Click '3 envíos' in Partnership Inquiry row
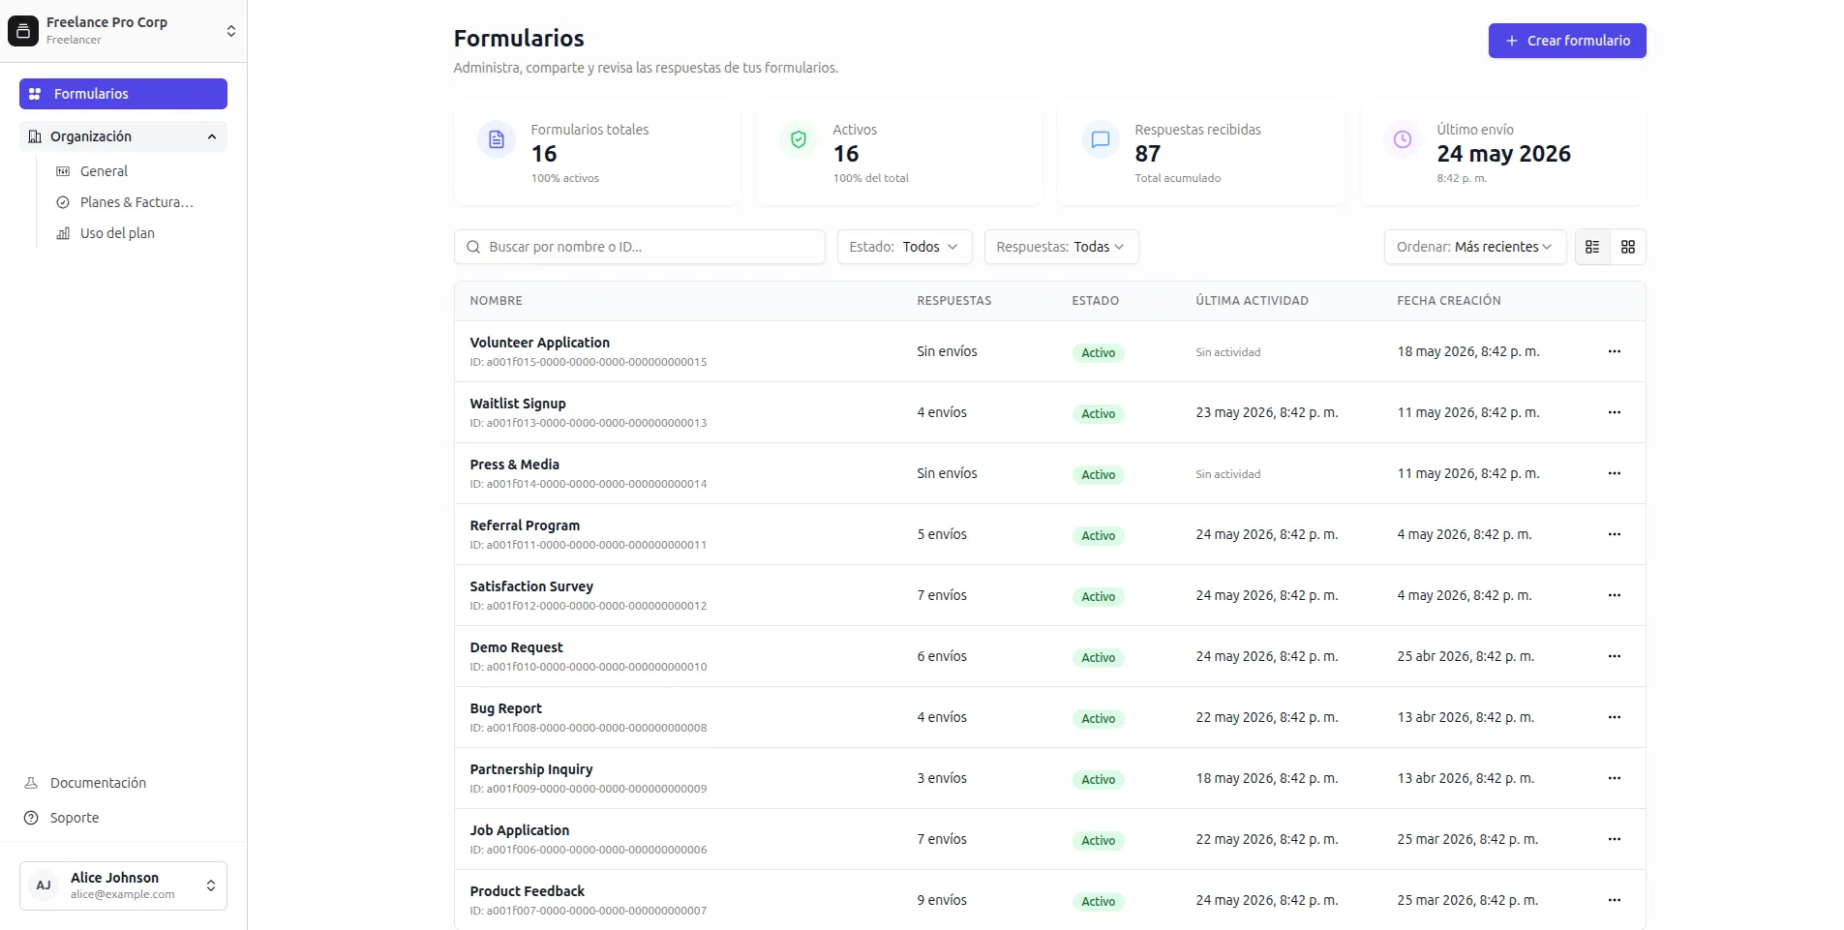Image resolution: width=1844 pixels, height=930 pixels. [941, 778]
